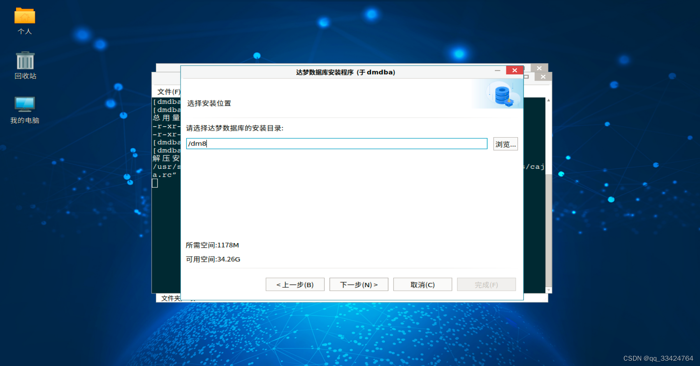Click the 浏览... browse button
The width and height of the screenshot is (700, 366).
pos(505,144)
